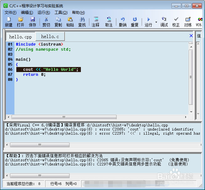
Task: Redo edit with the 重复 icon
Action: 135,22
